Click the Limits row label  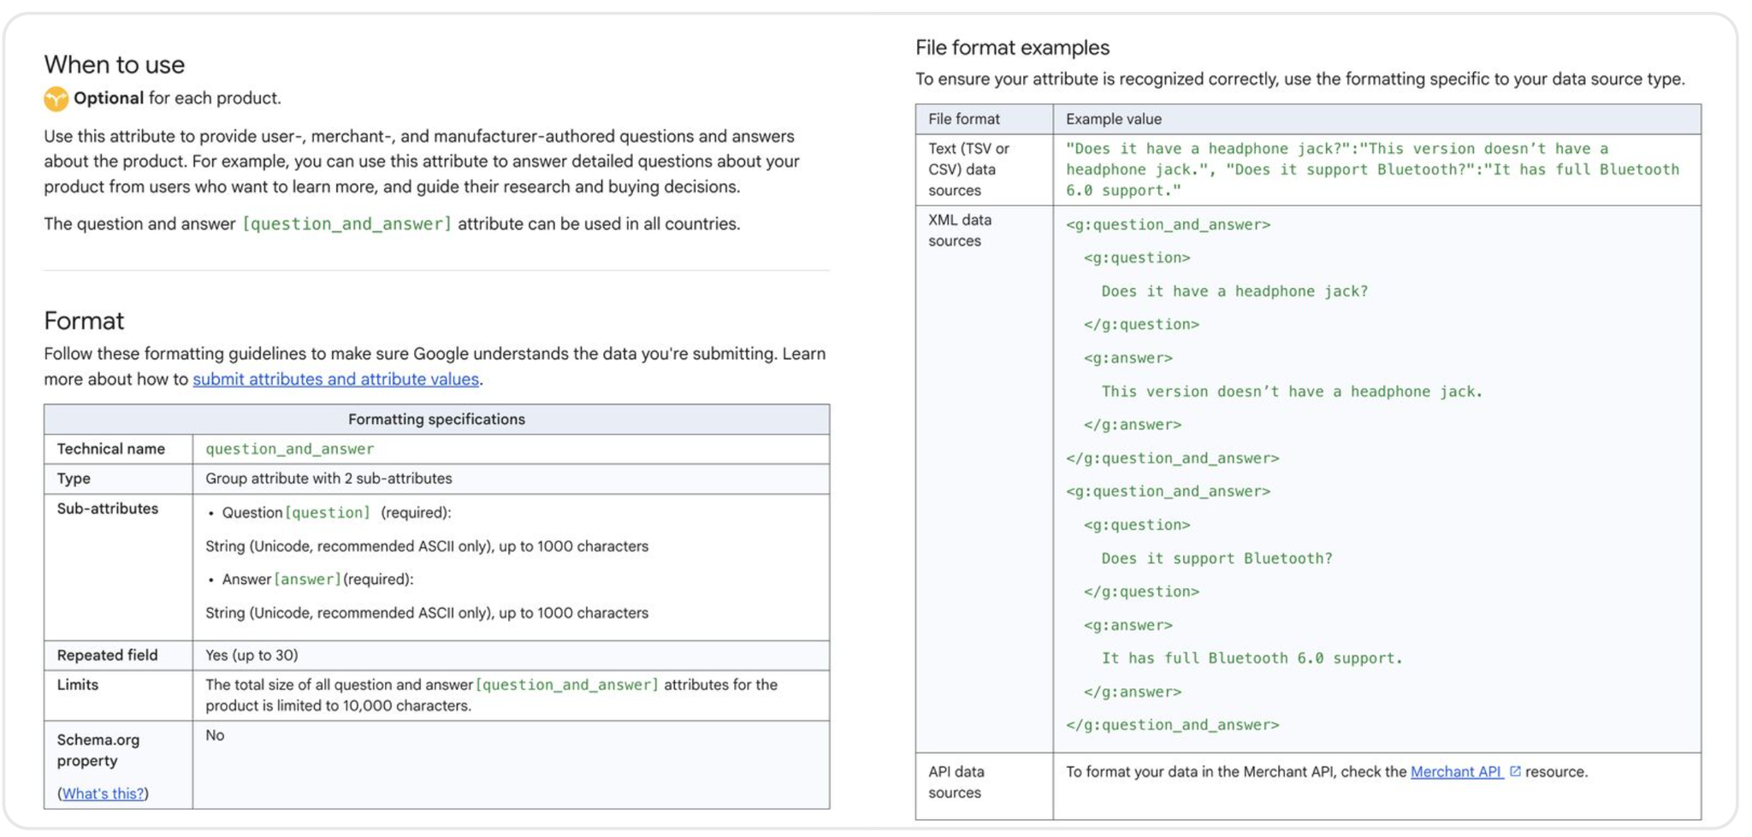tap(78, 685)
